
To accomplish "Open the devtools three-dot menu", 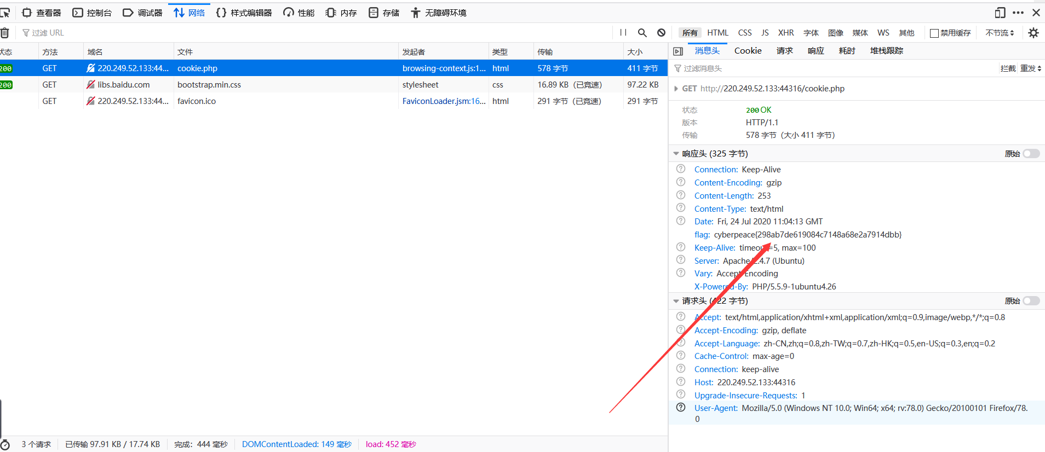I will pos(1018,13).
